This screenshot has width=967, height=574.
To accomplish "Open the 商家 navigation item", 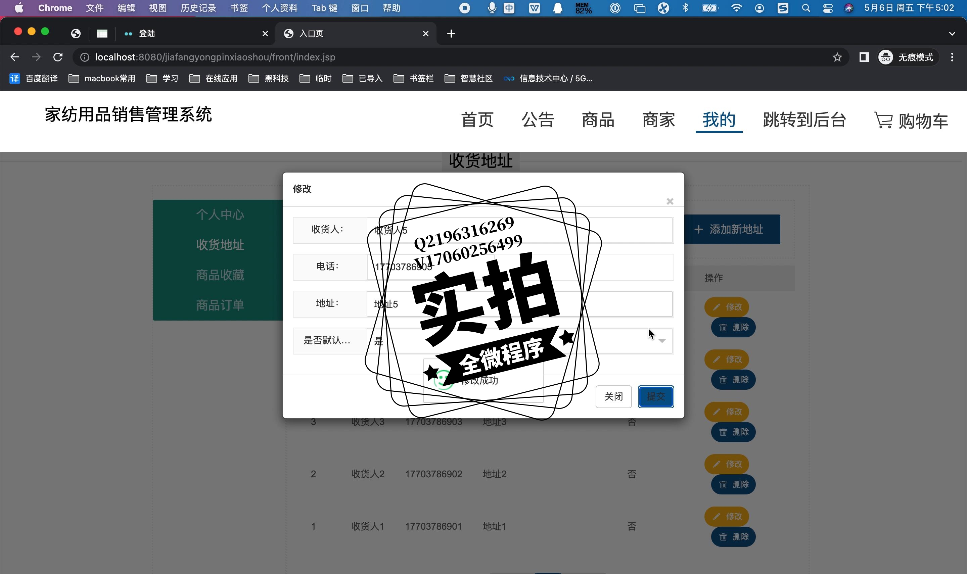I will pyautogui.click(x=658, y=120).
